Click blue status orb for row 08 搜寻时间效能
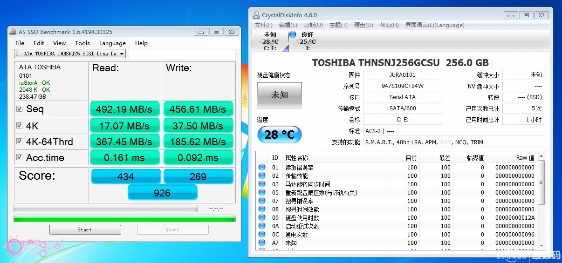Viewport: 562px width, 263px height. point(262,209)
